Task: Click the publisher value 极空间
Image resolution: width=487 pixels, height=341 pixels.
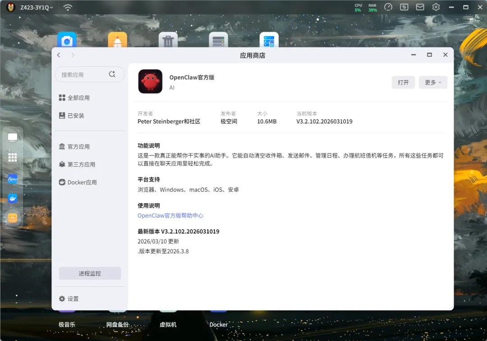Action: [229, 121]
